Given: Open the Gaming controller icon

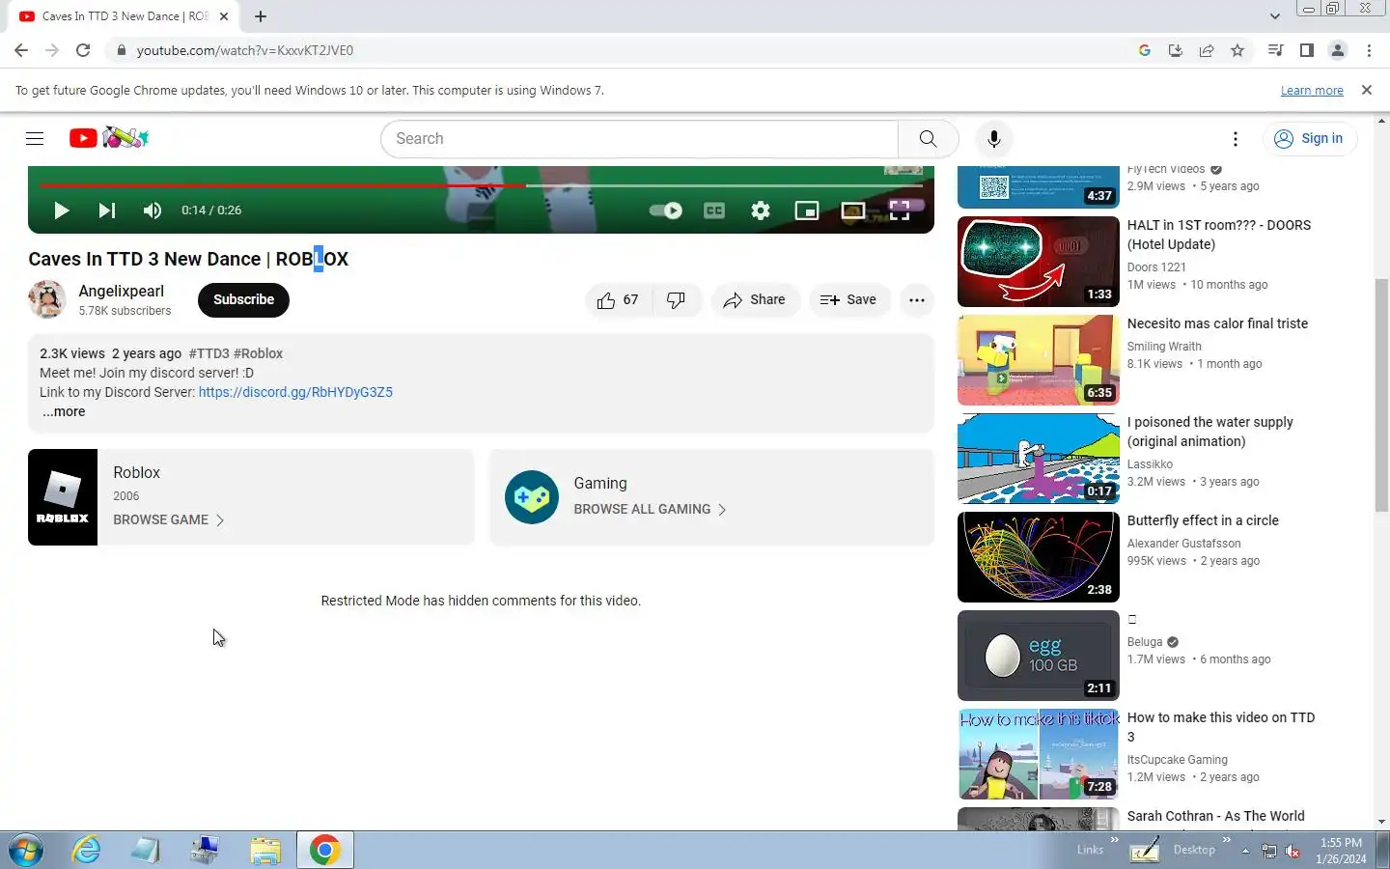Looking at the screenshot, I should [x=532, y=497].
